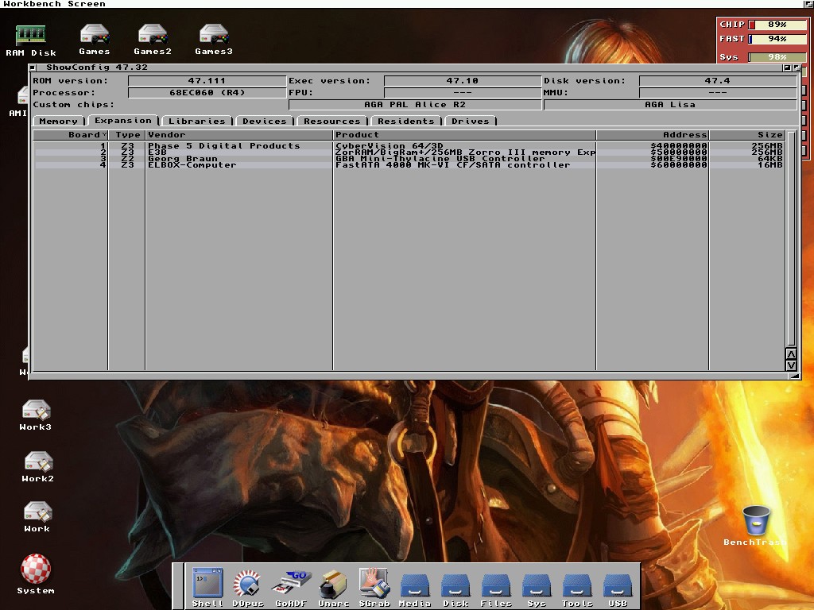Click the ROM version field 47.111
Viewport: 814px width, 610px height.
click(x=207, y=81)
